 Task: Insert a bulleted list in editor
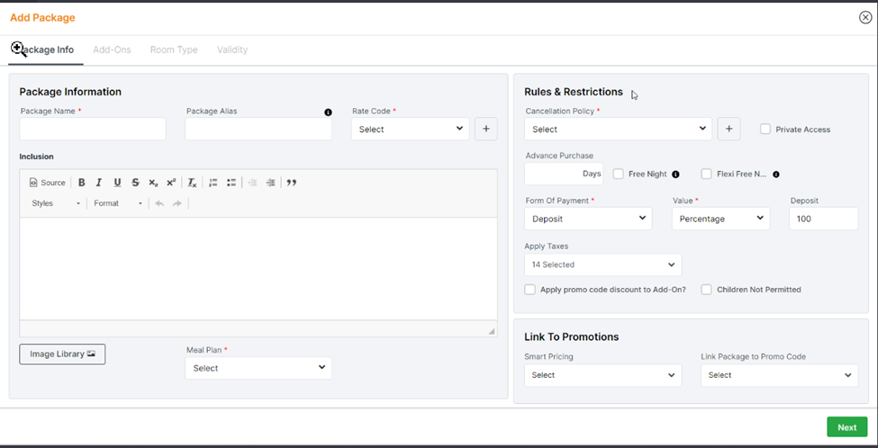231,183
